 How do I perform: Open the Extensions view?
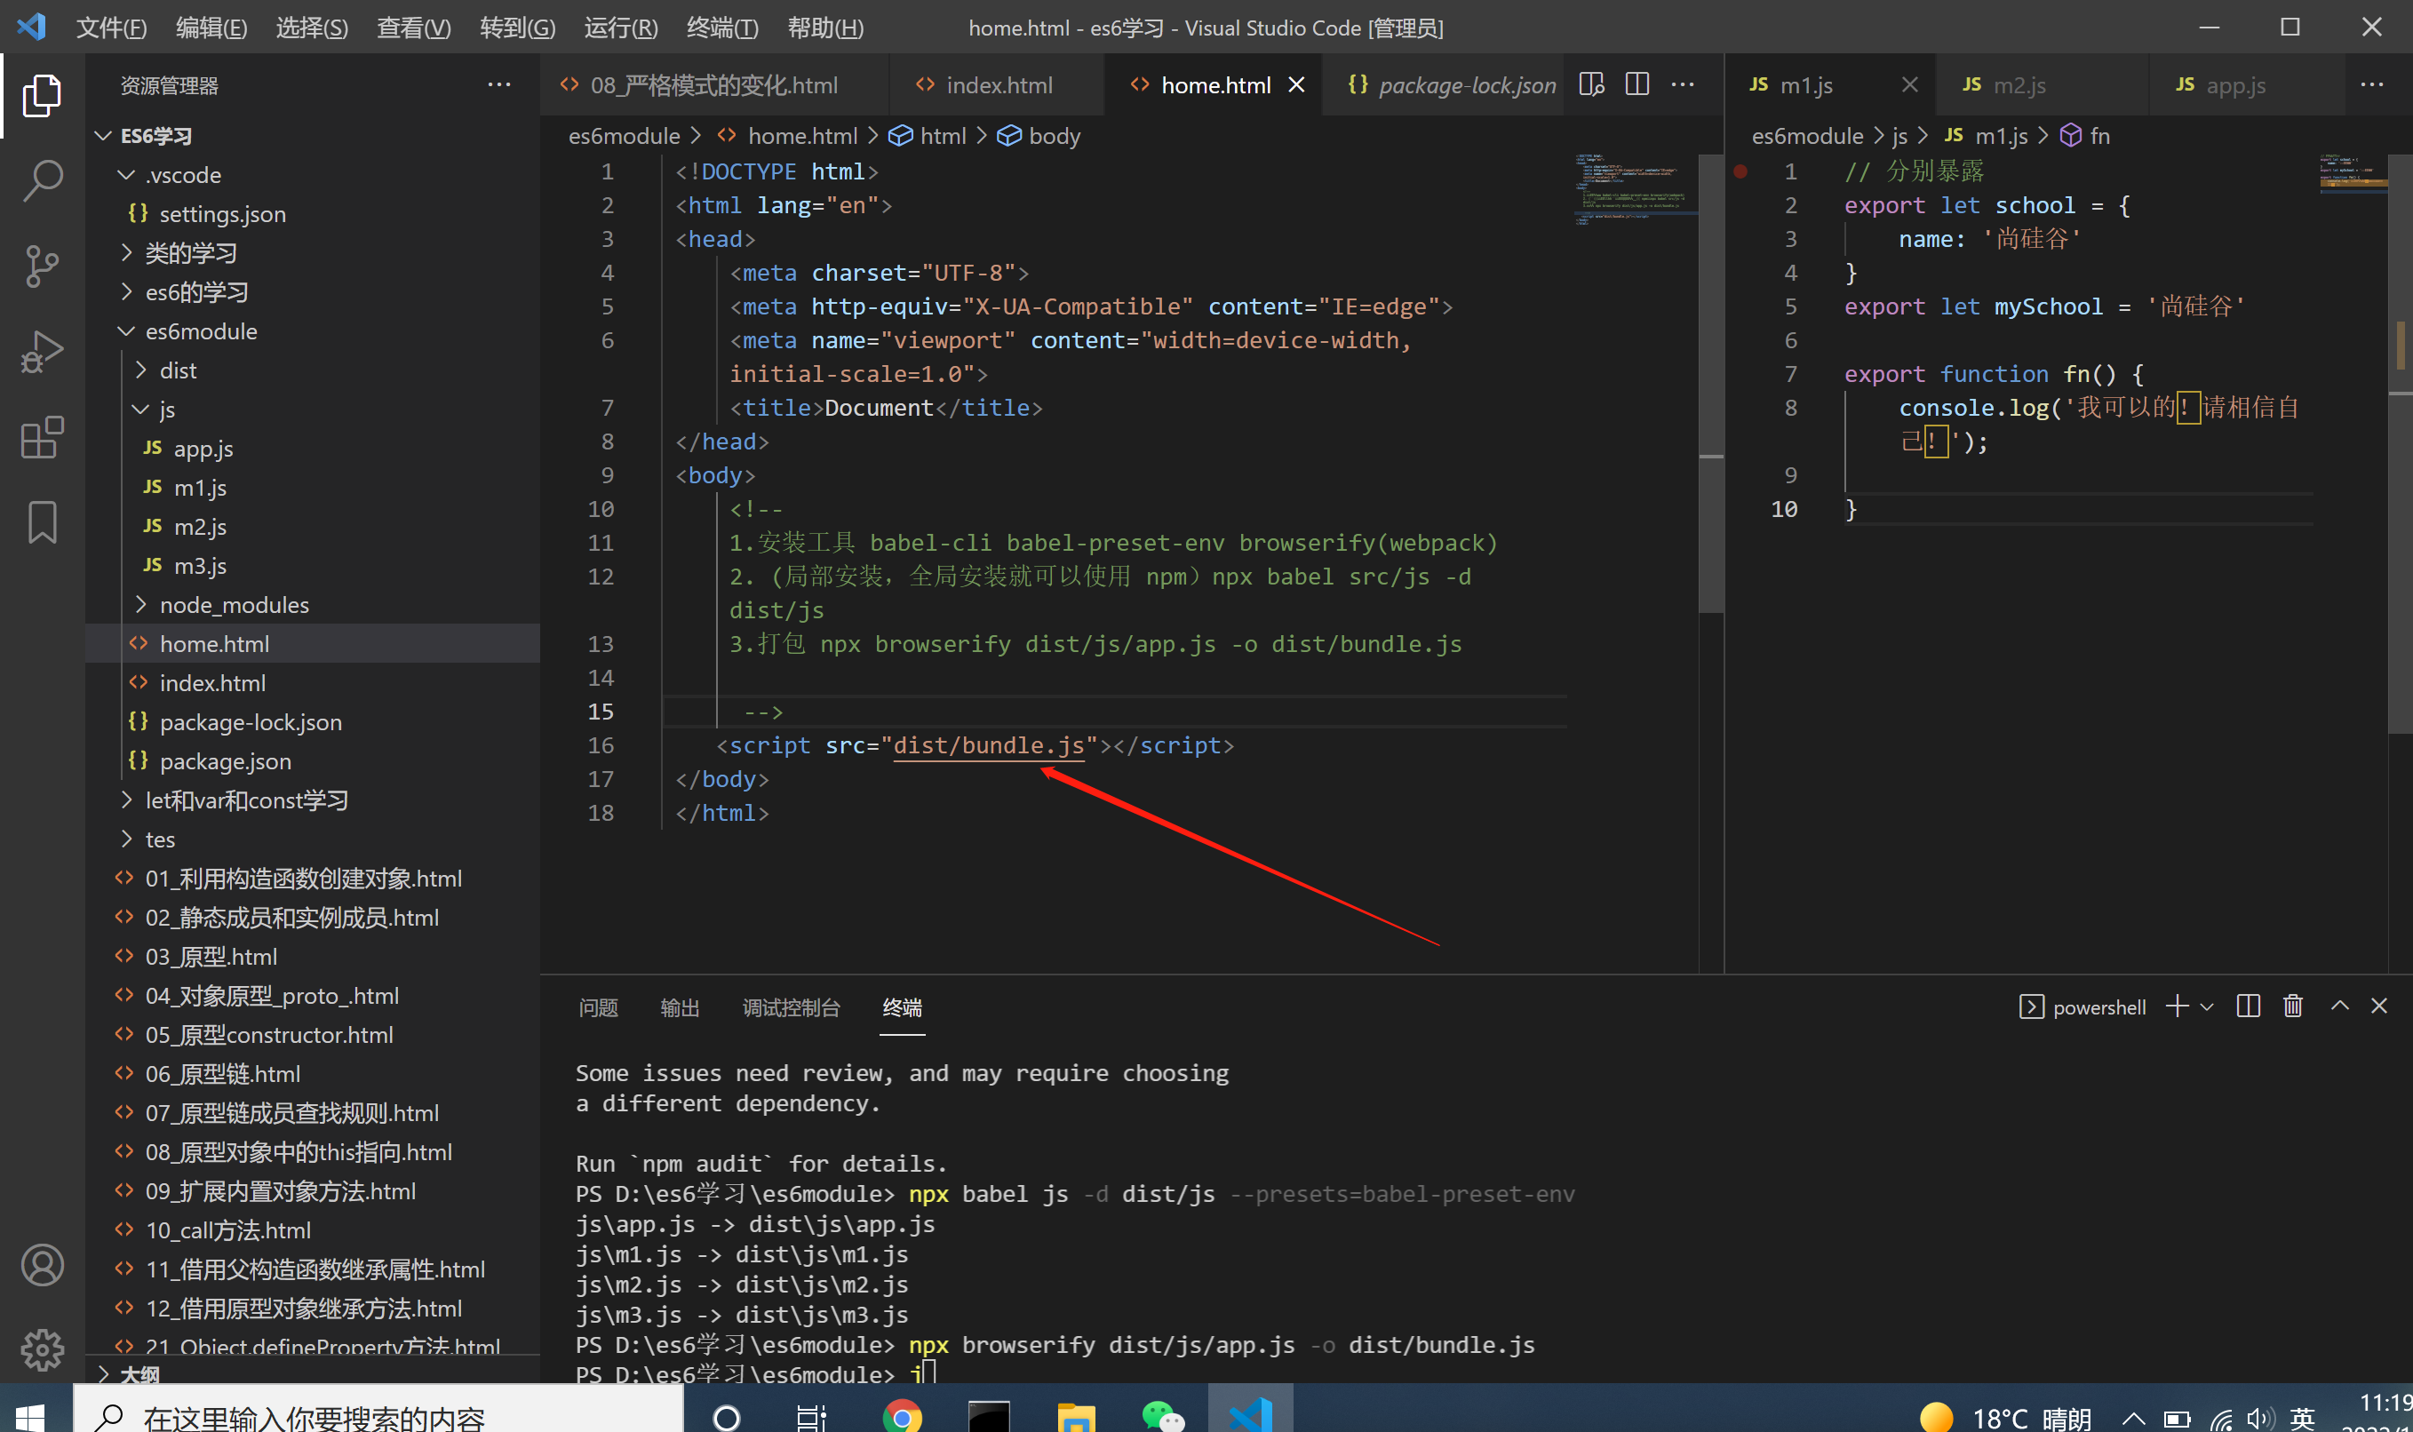(x=42, y=437)
